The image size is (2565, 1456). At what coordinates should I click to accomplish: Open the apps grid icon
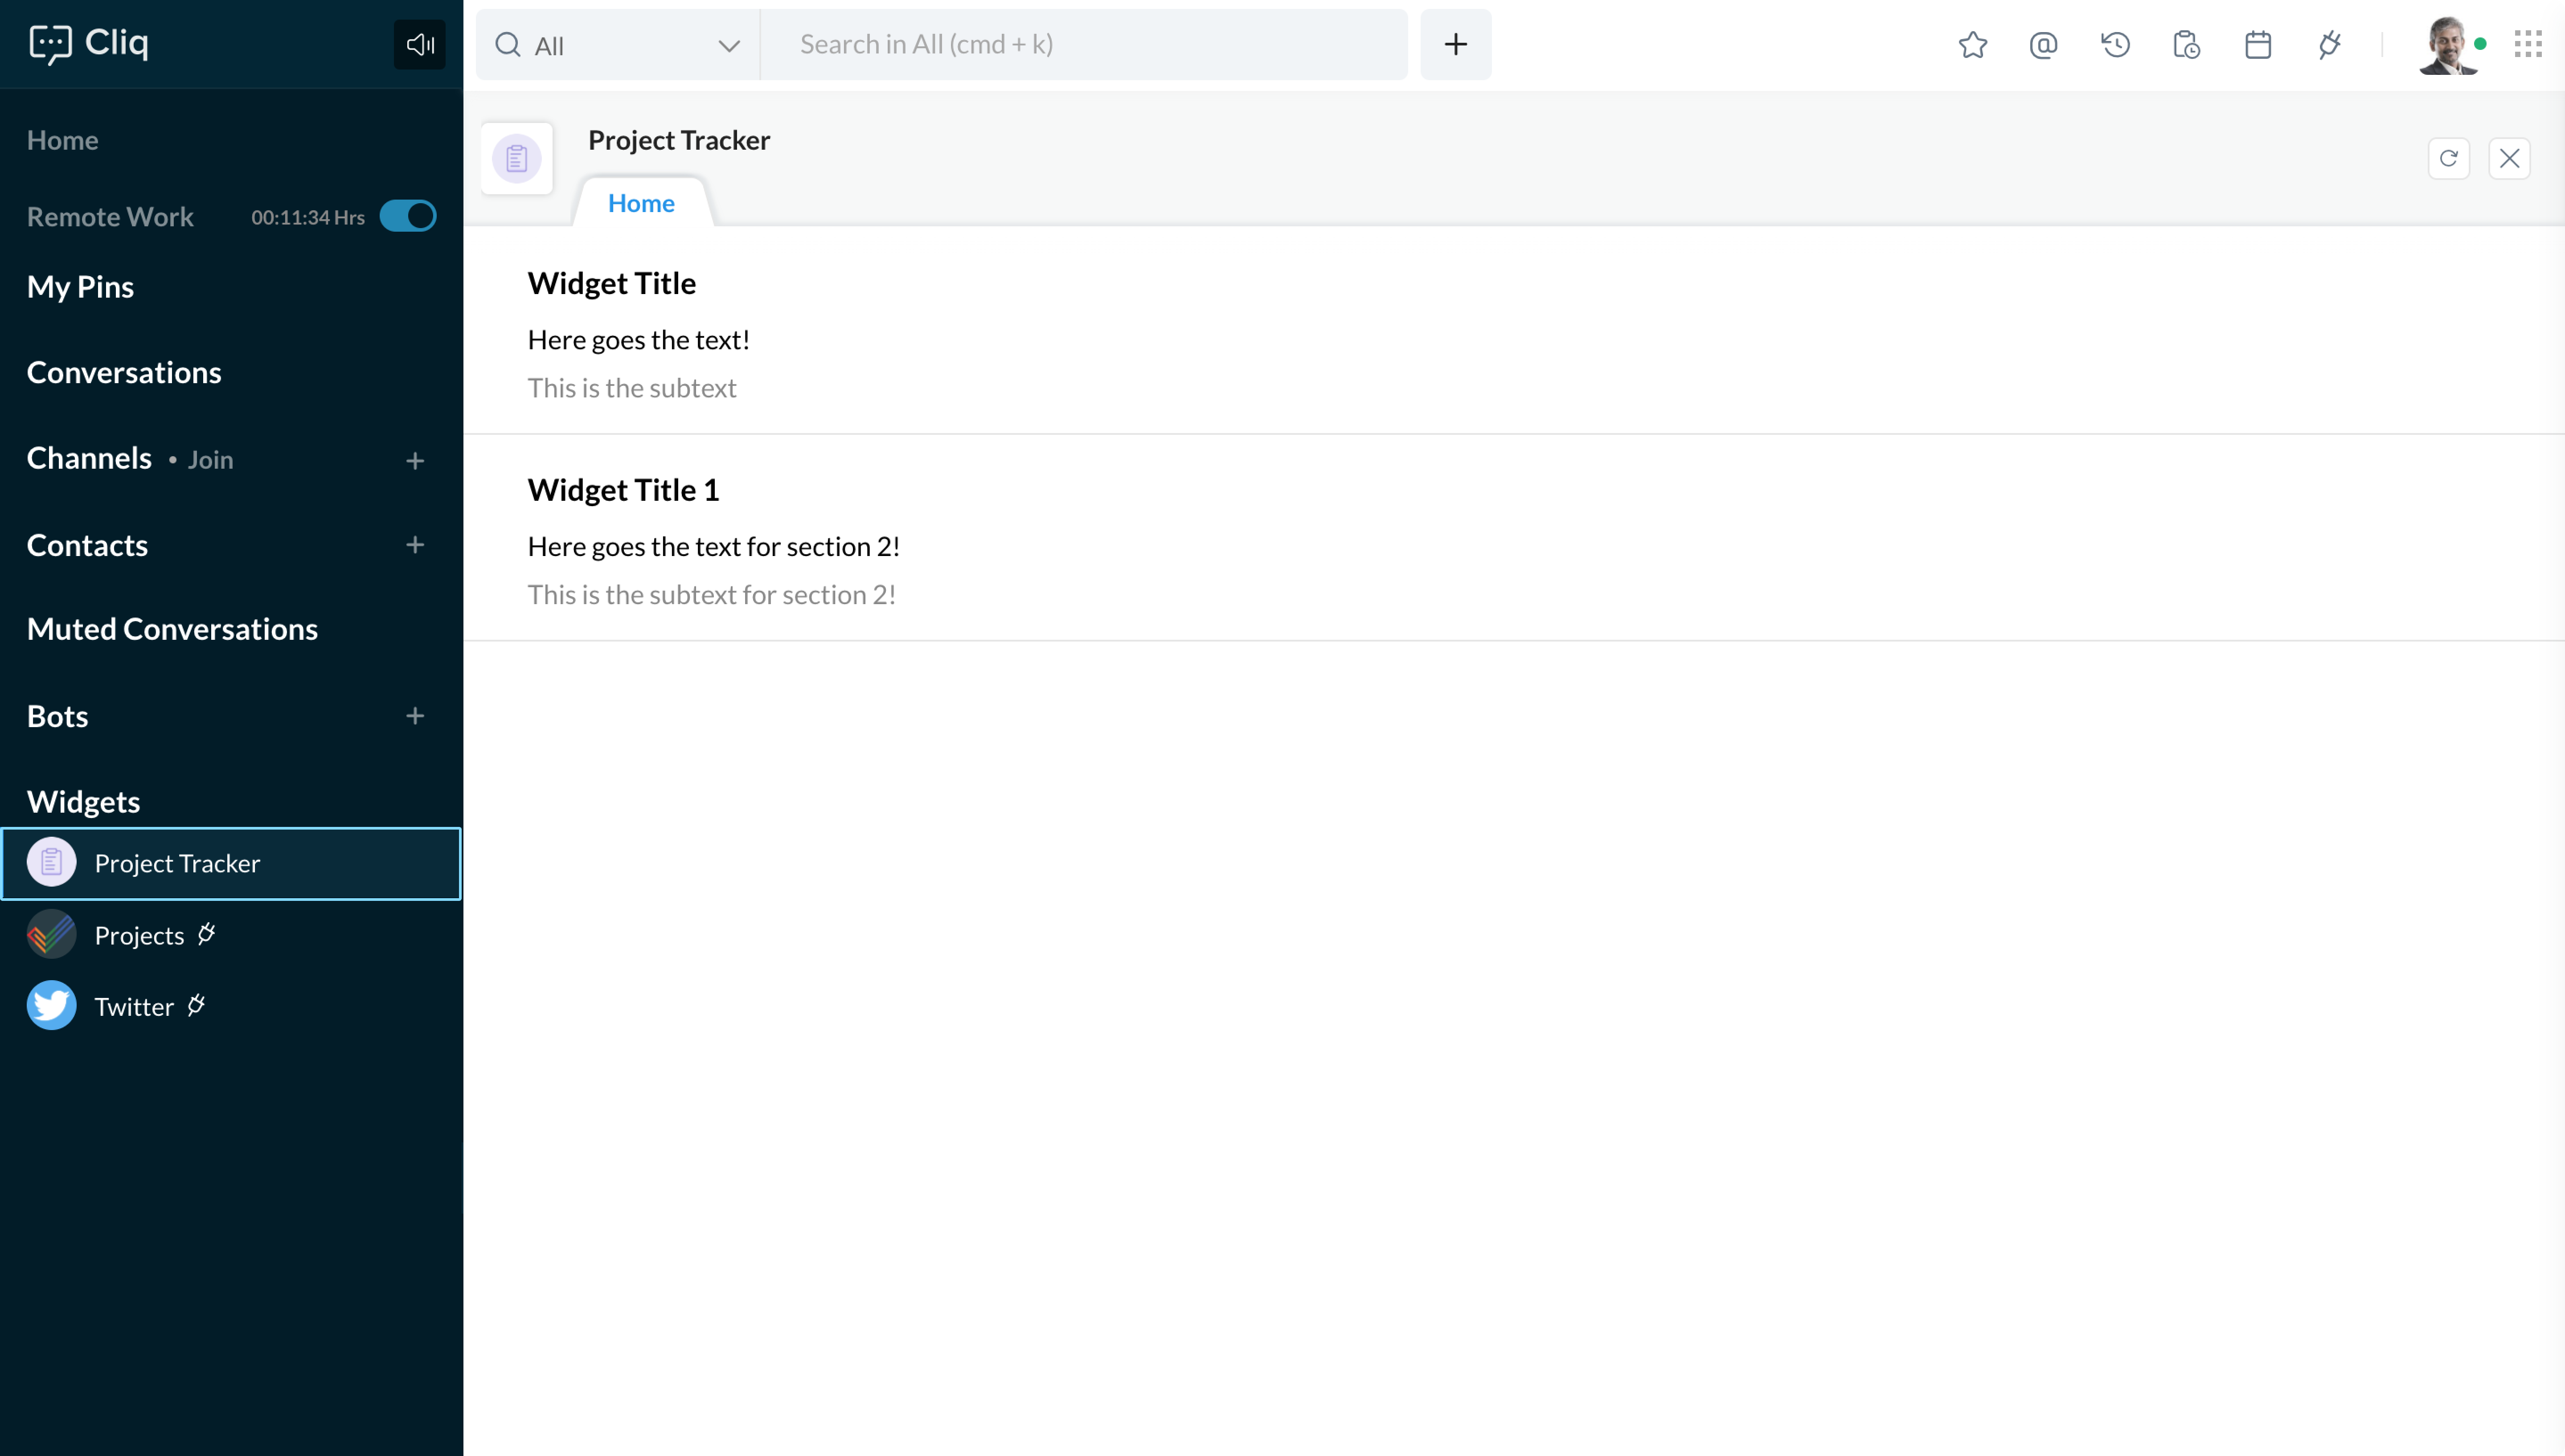[x=2528, y=44]
